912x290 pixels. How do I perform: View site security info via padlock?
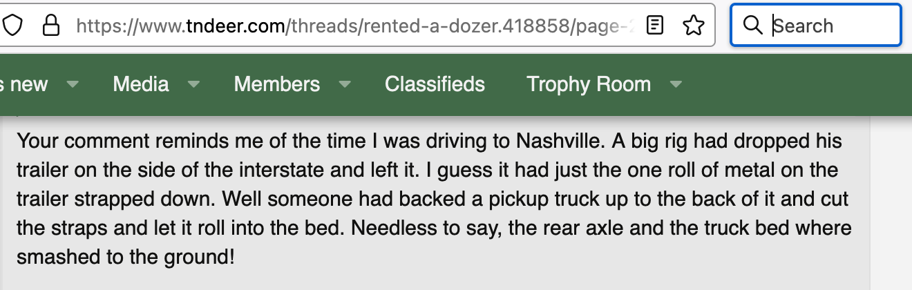click(51, 26)
